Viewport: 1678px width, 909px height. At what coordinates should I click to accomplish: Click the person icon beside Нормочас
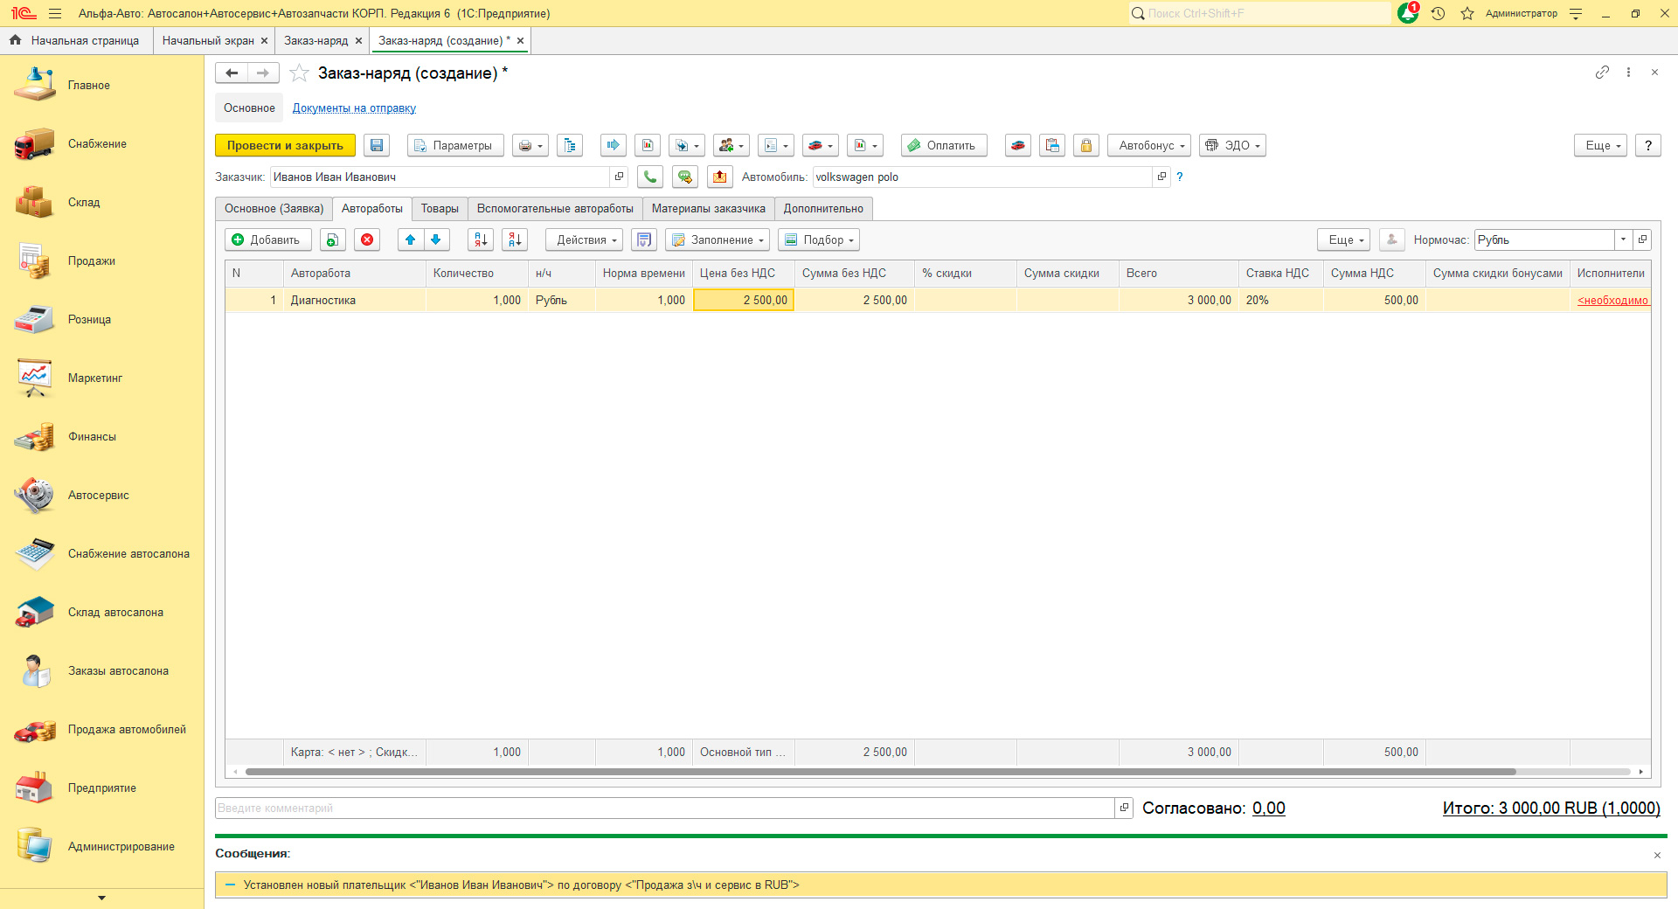click(1392, 239)
